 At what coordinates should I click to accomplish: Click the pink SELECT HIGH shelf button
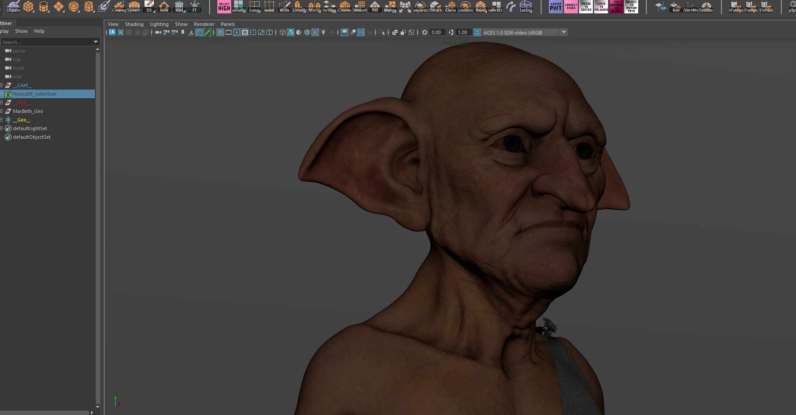tap(224, 6)
